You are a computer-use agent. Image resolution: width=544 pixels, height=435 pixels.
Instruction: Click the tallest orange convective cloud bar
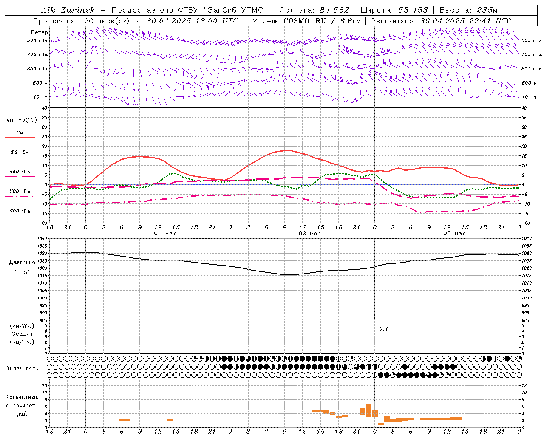(x=368, y=410)
